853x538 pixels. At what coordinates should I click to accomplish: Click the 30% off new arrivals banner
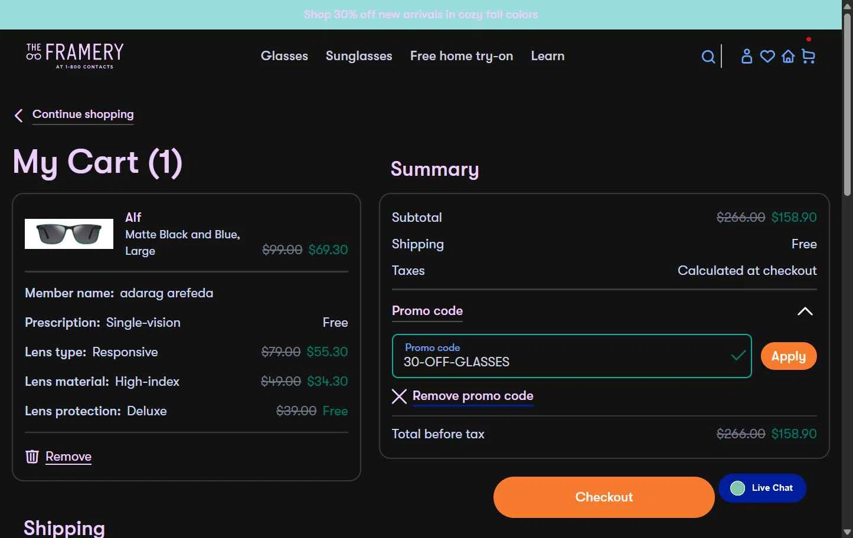(x=421, y=14)
